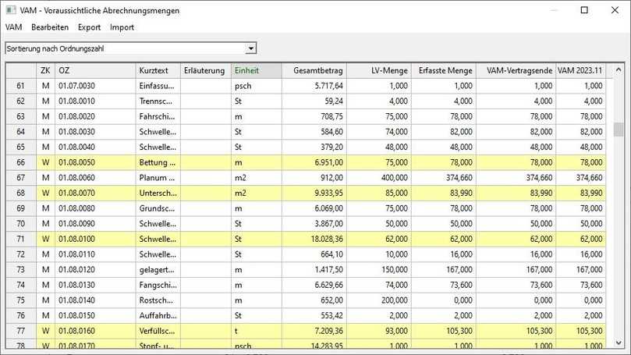Click the Erläuterung cell in row 63

[205, 115]
